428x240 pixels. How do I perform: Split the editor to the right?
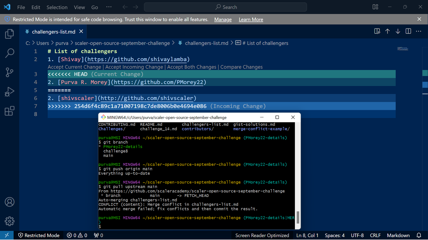point(408,31)
